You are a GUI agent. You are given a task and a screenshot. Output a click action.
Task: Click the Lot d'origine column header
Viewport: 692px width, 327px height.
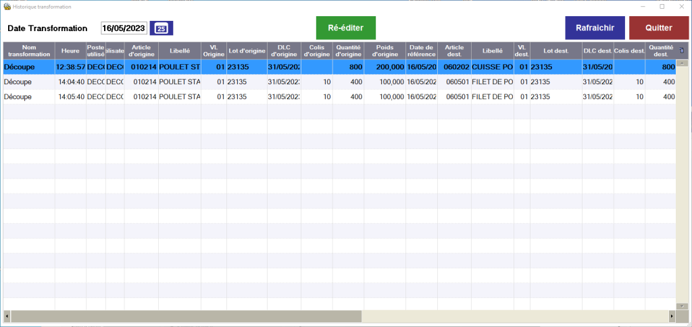[247, 51]
